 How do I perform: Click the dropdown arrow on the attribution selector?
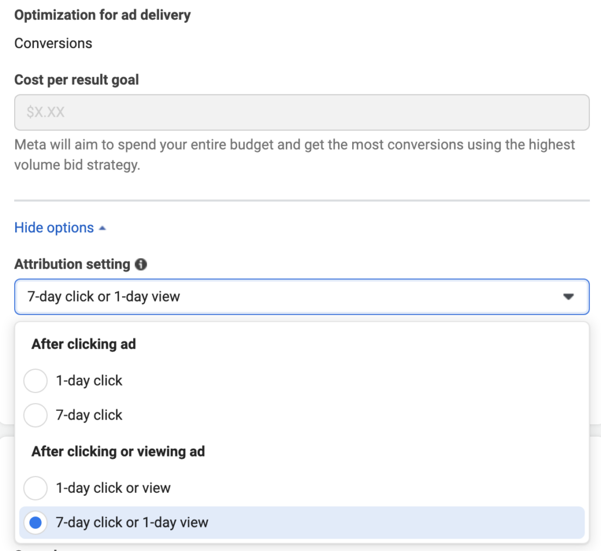tap(568, 297)
